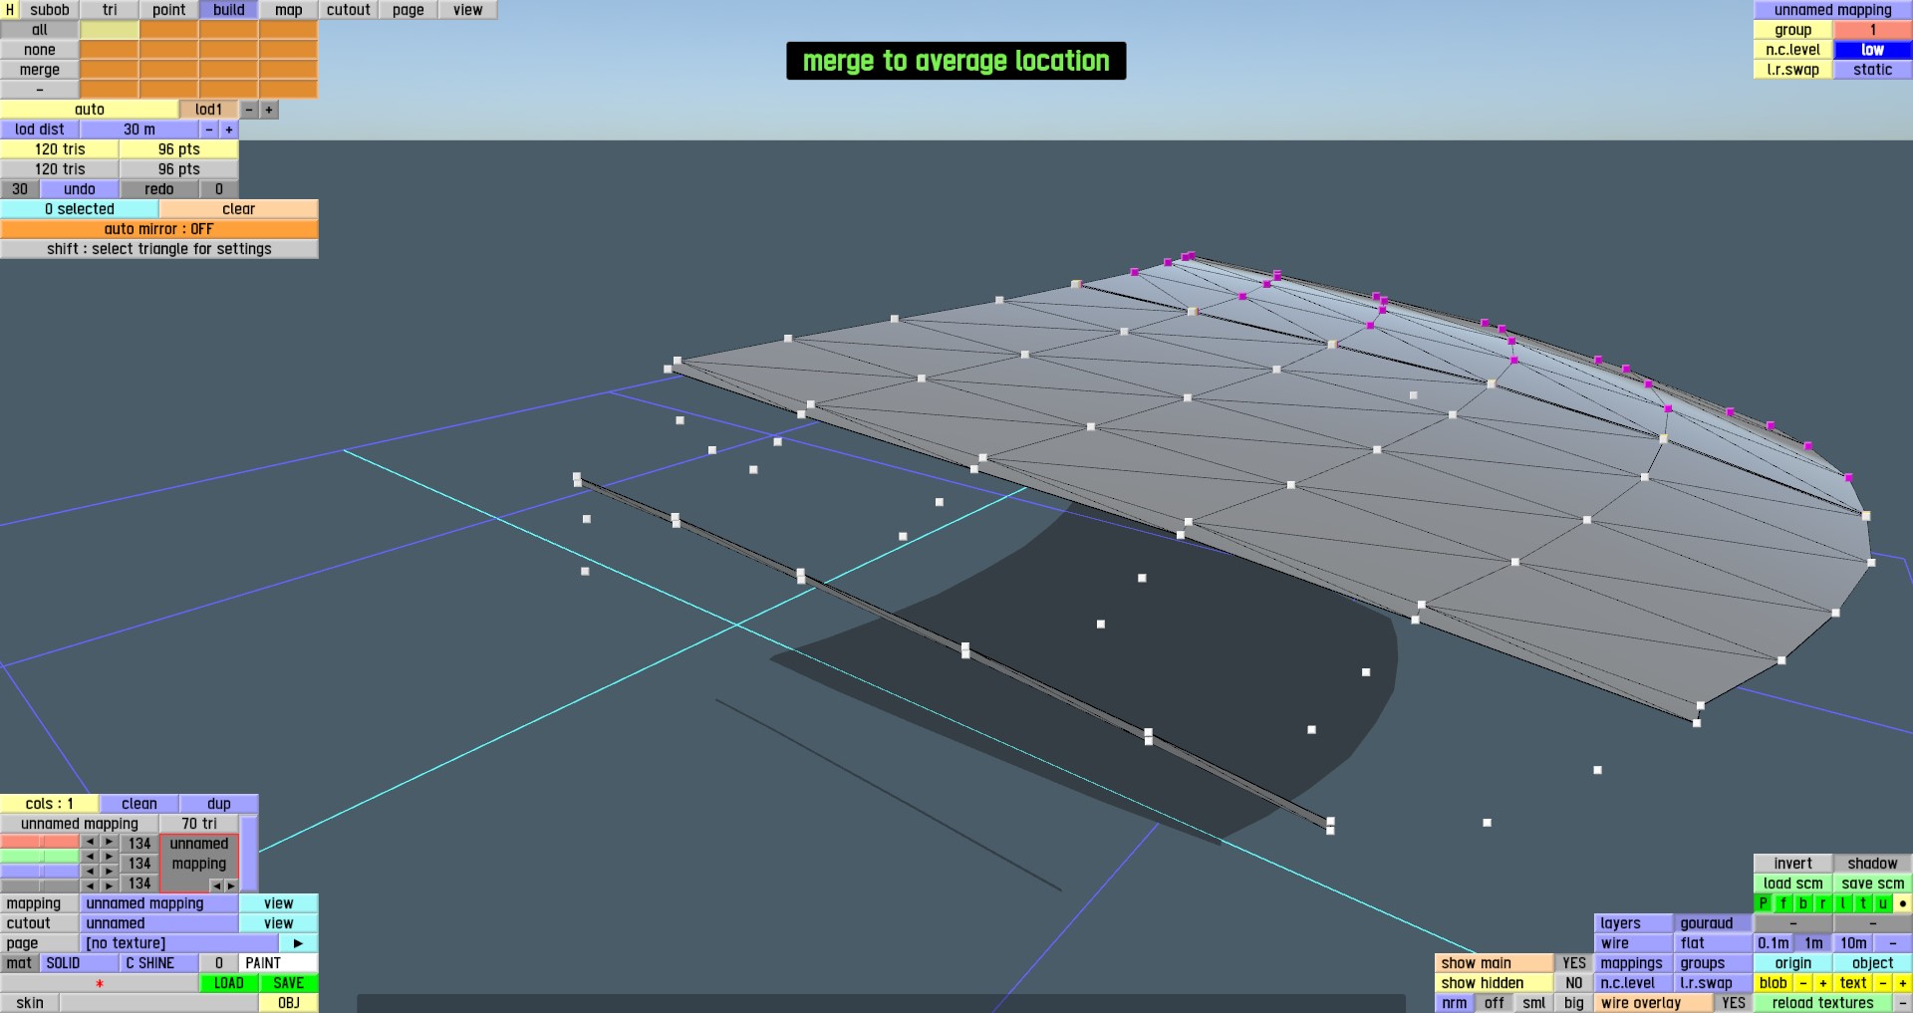Click the blue color slider
The image size is (1913, 1013).
pos(40,871)
